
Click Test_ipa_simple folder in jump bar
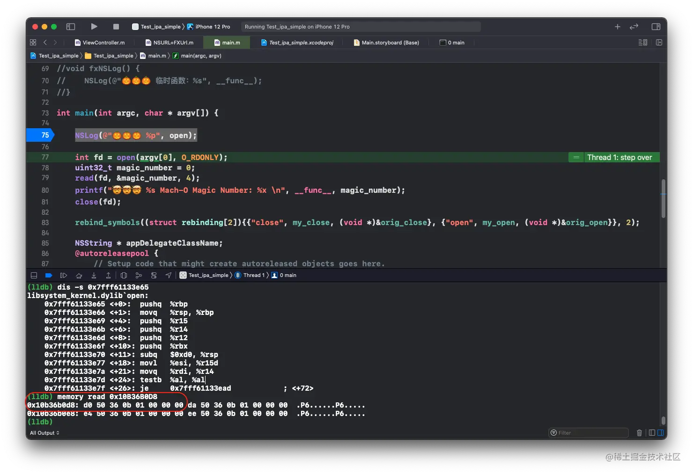pos(109,56)
